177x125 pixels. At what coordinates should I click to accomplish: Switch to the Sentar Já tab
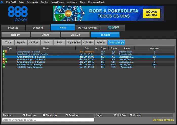click(38, 28)
